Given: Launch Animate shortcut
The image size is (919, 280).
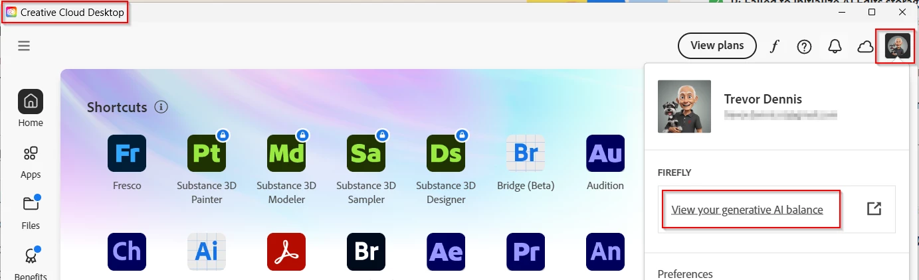Looking at the screenshot, I should 605,251.
